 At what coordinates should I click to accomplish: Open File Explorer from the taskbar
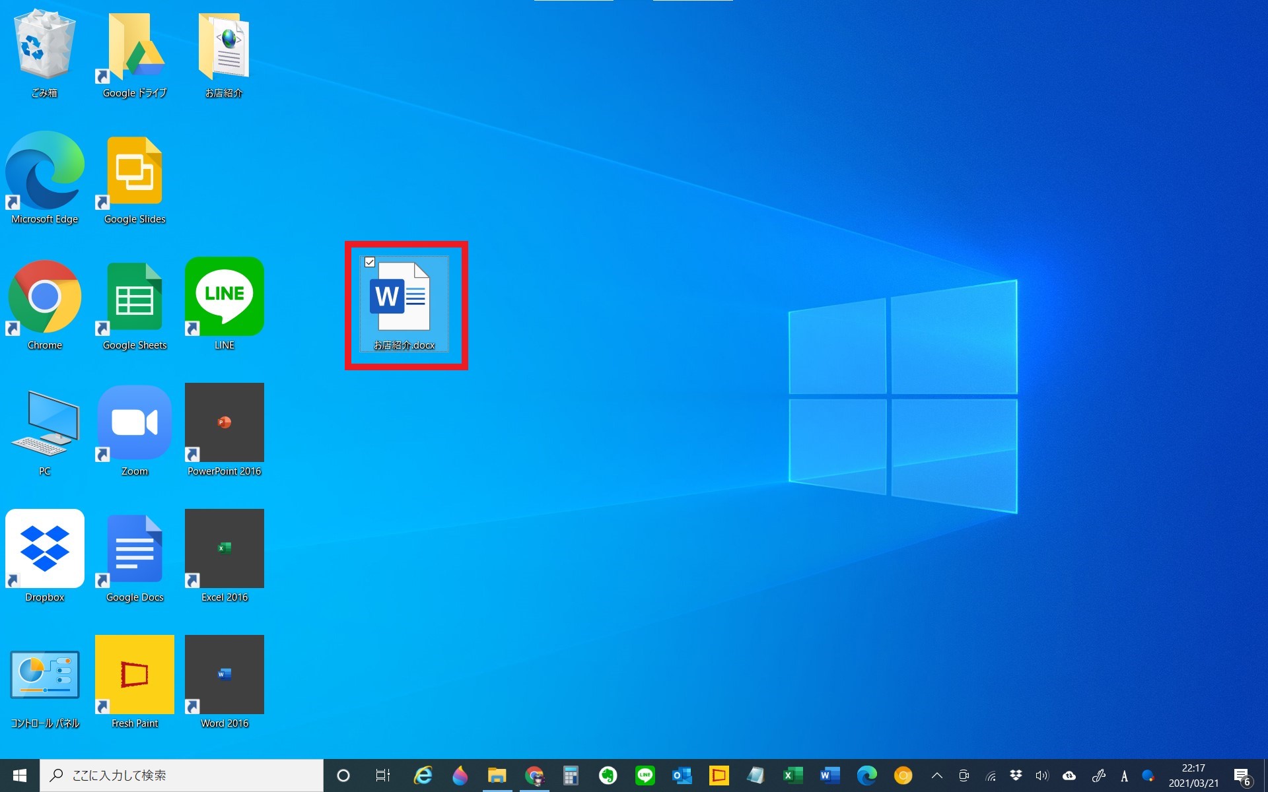click(497, 775)
